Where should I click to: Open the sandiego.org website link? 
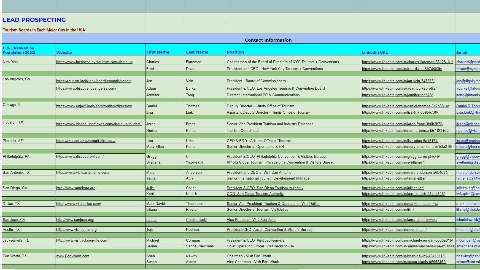(x=76, y=188)
